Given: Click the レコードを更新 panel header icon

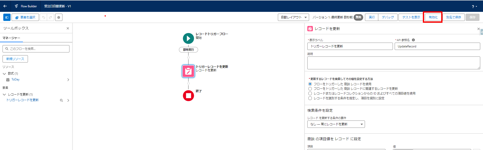Looking at the screenshot, I should click(x=310, y=29).
